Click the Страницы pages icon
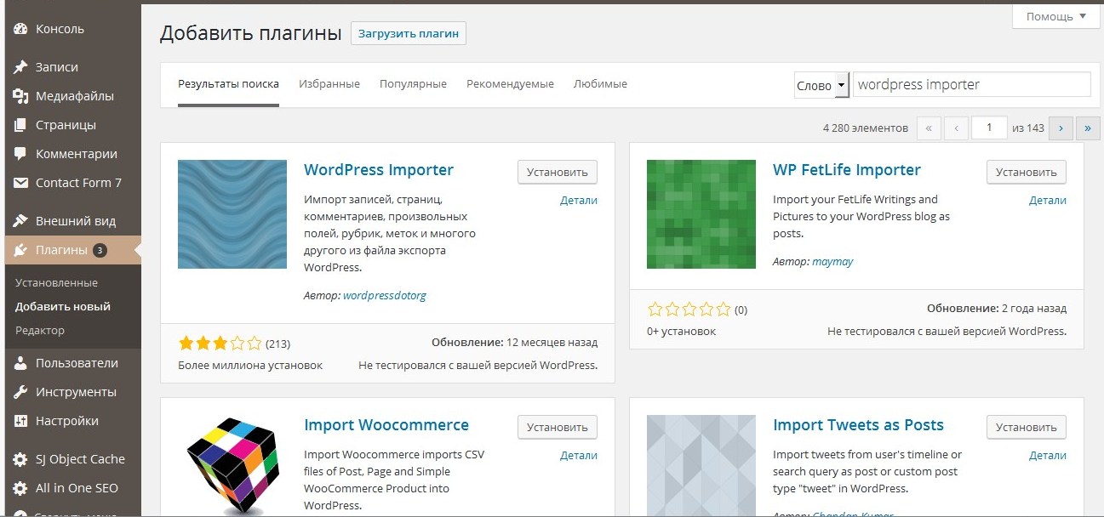 [20, 125]
